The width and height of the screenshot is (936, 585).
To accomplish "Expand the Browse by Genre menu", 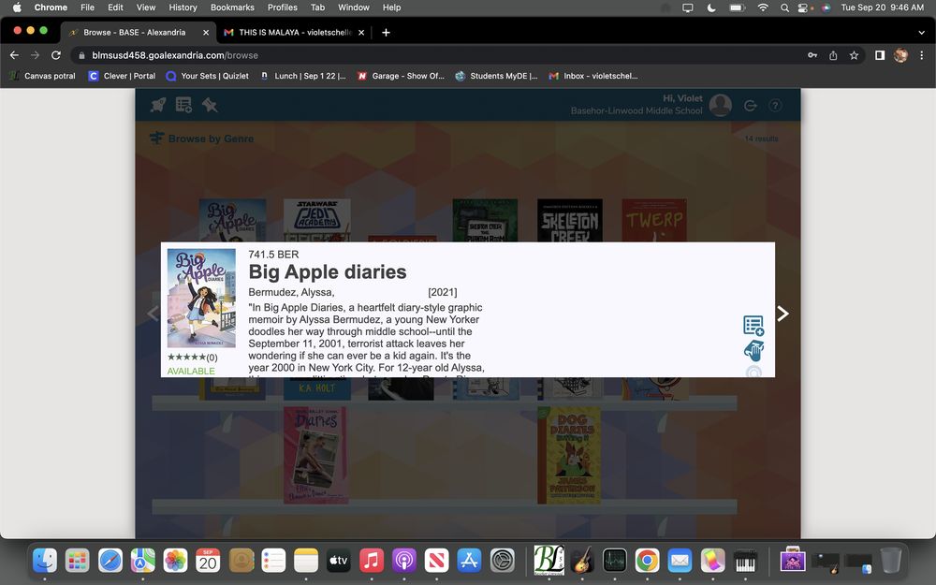I will (201, 139).
